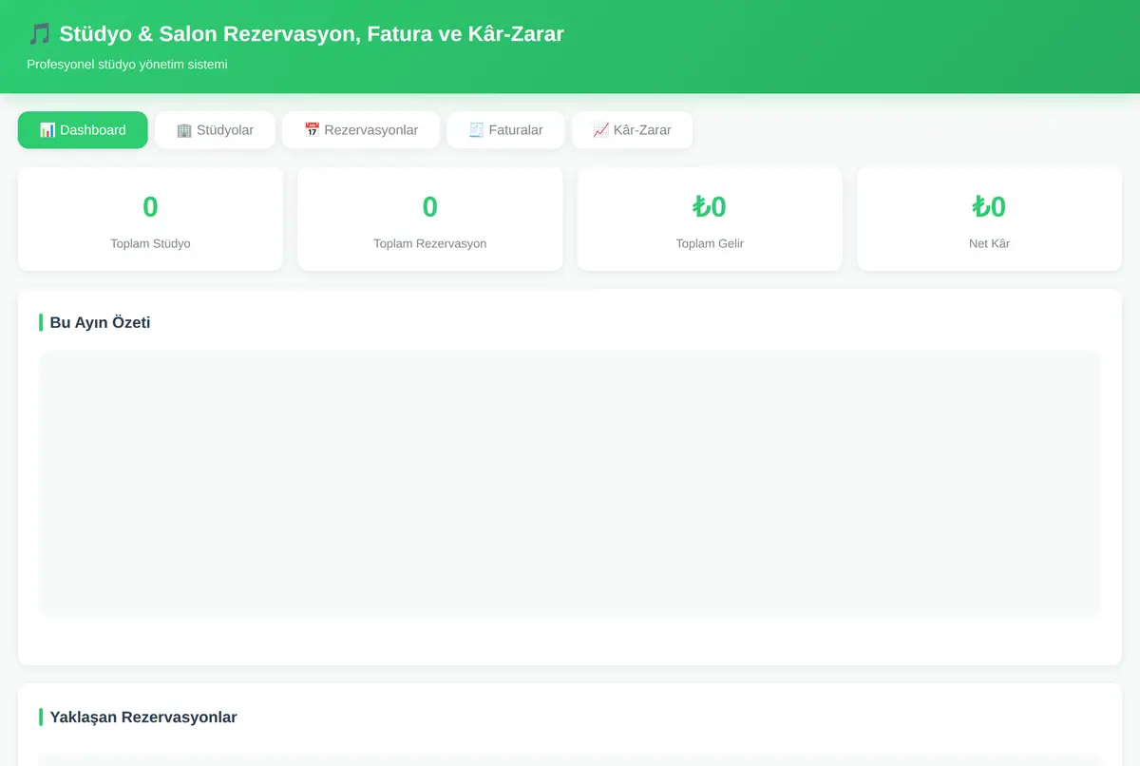Click the subtitle Profesyonel stüdyo yönetim sistemi

pos(127,65)
